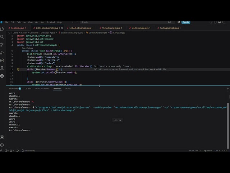The image size is (230, 173).
Task: Click line number 11 in the gutter
Action: point(11,69)
